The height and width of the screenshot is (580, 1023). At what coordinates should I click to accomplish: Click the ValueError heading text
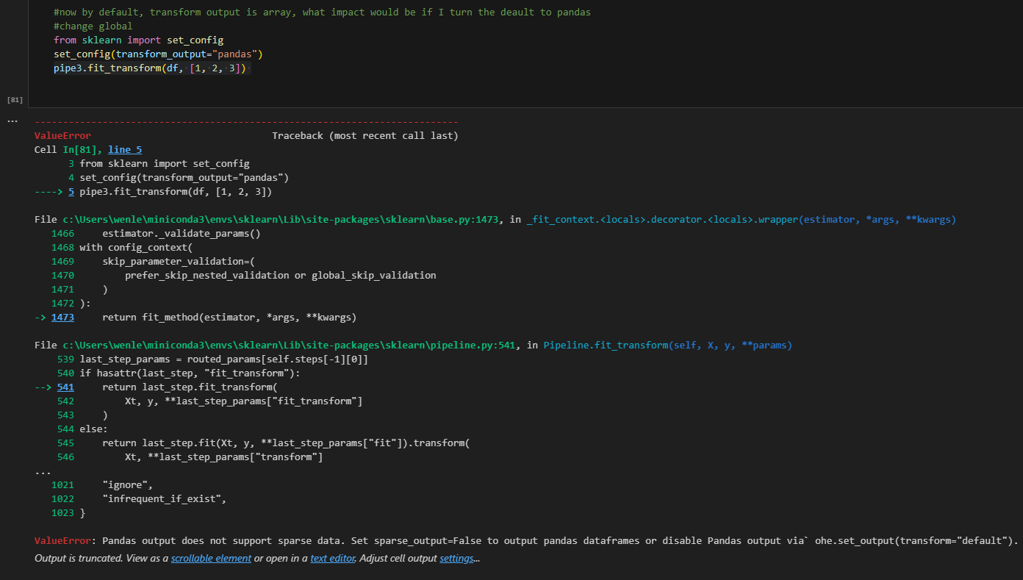[x=62, y=136]
